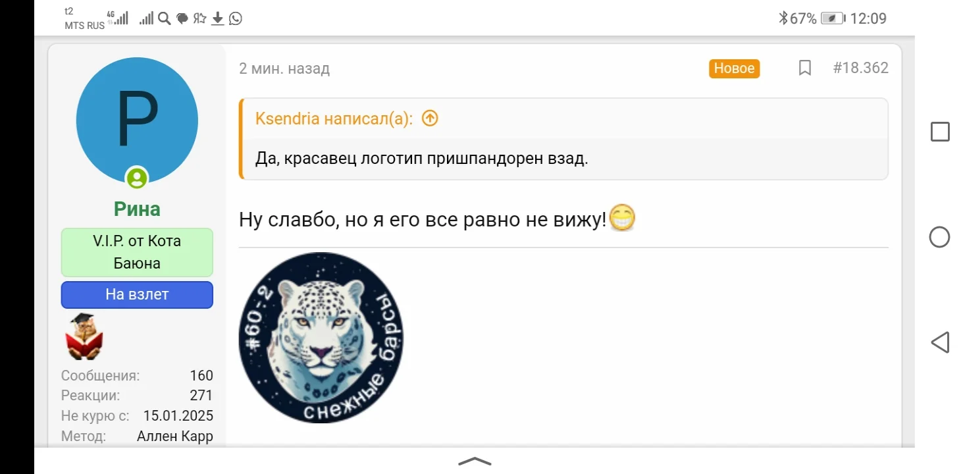Image resolution: width=965 pixels, height=474 pixels.
Task: Jump to quoted post via the up-arrow icon
Action: (x=430, y=118)
